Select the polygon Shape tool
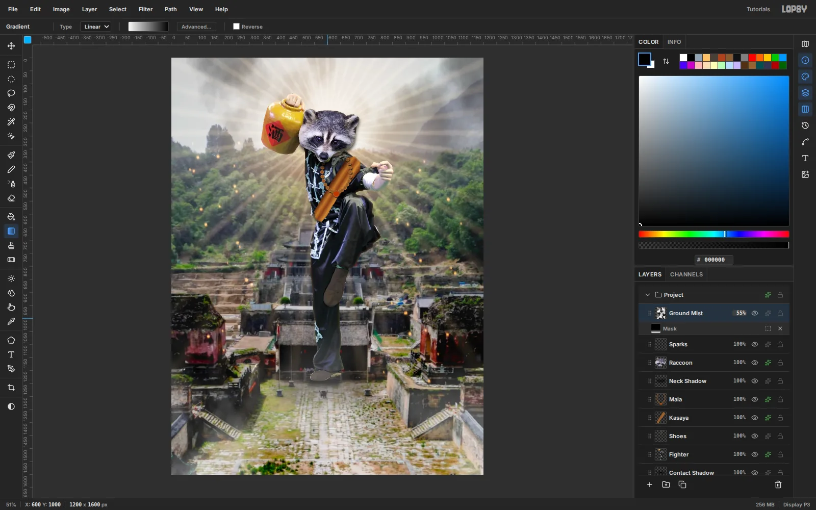Screen dimensions: 816x510 (11, 340)
